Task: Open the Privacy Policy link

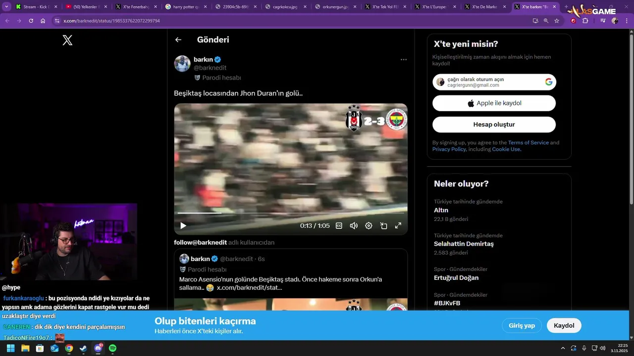Action: tap(449, 149)
